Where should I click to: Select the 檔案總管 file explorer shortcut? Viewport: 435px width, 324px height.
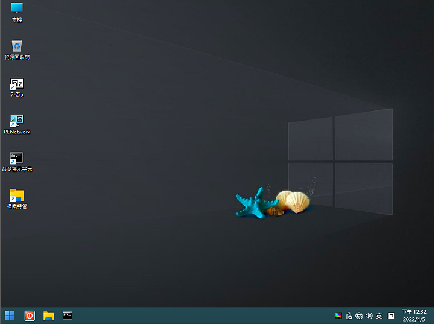pyautogui.click(x=17, y=199)
